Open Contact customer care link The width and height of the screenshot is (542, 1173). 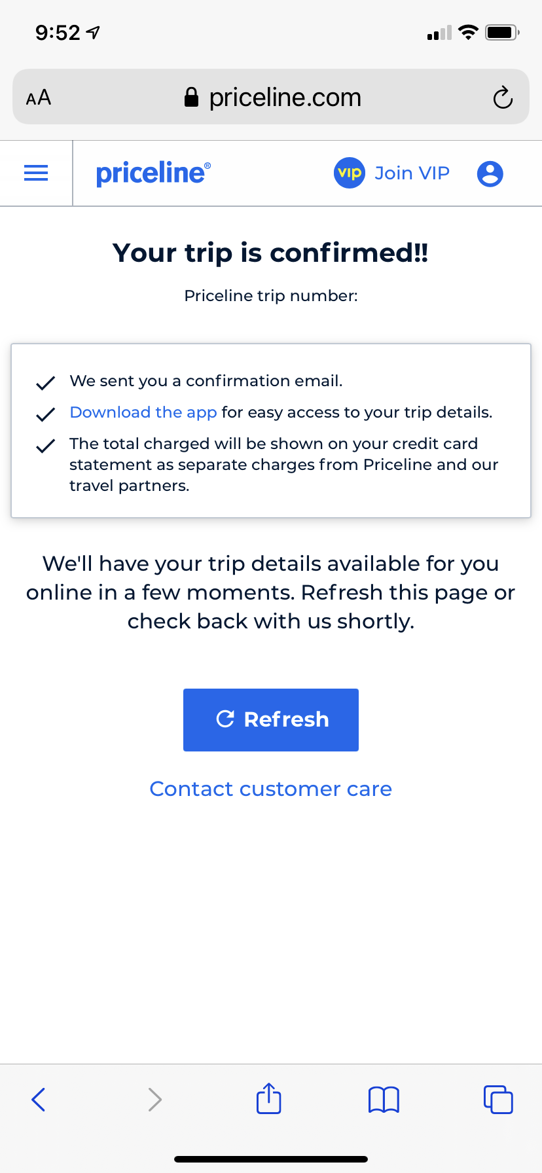point(270,789)
